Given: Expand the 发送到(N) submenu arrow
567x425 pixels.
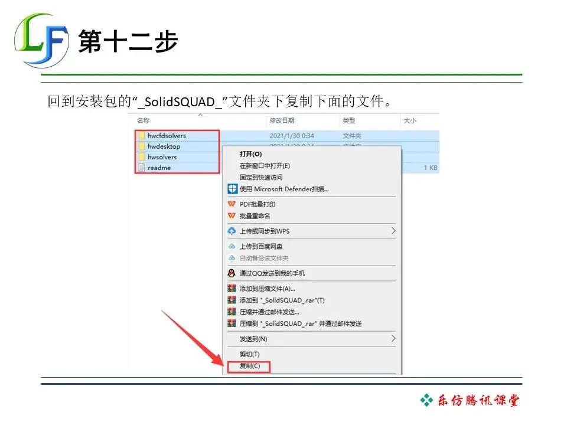Looking at the screenshot, I should (x=393, y=338).
